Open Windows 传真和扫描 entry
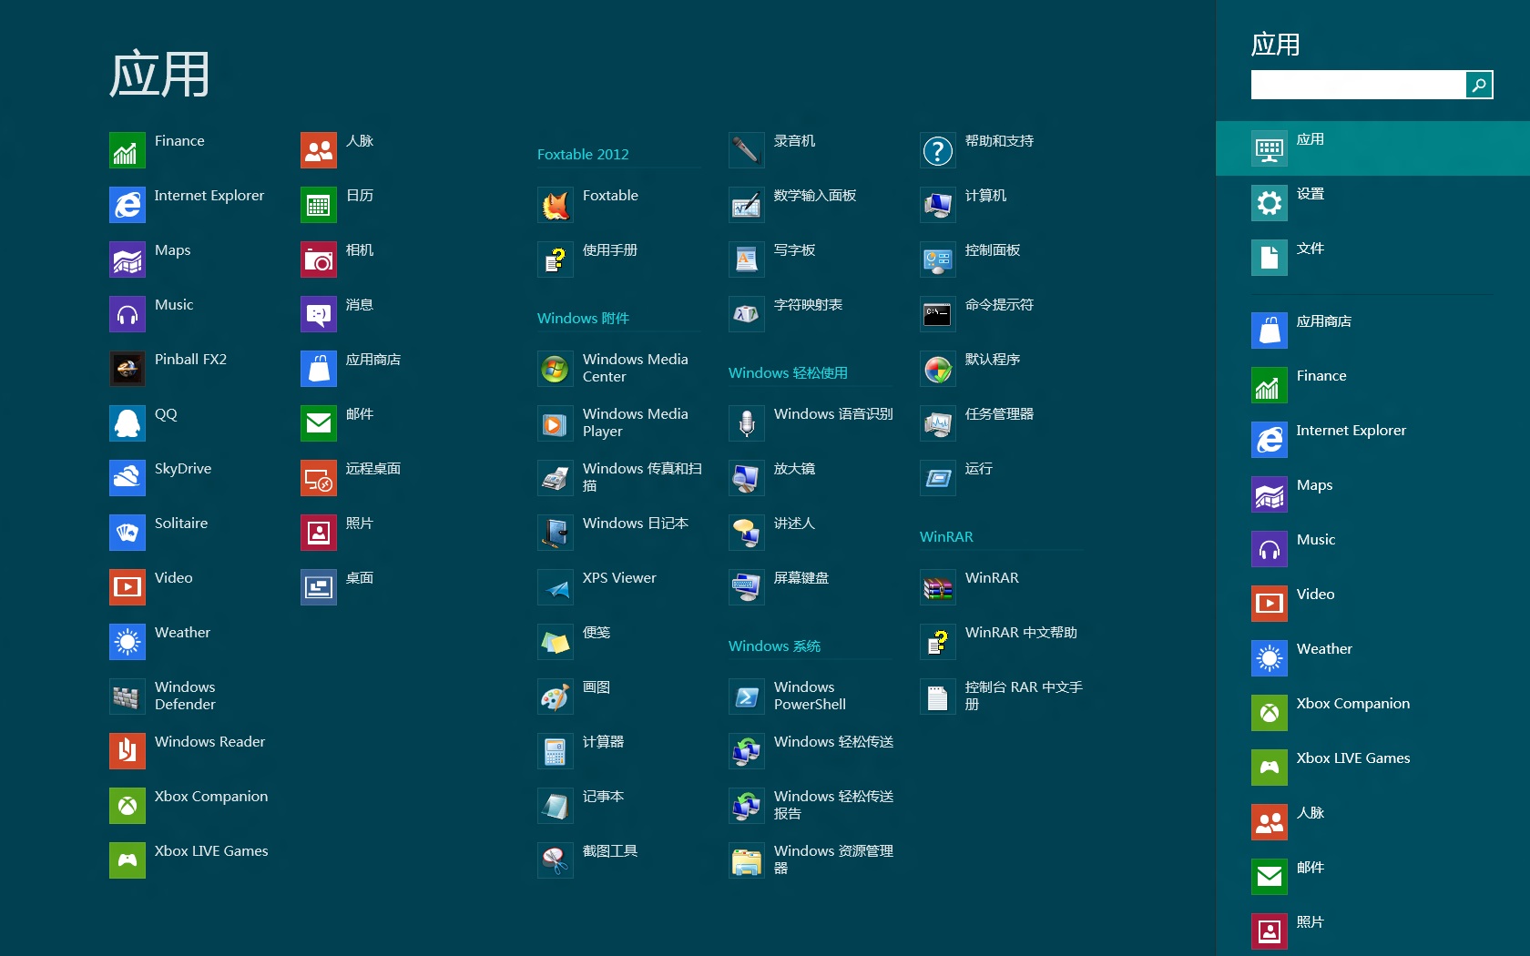Image resolution: width=1530 pixels, height=956 pixels. click(620, 478)
